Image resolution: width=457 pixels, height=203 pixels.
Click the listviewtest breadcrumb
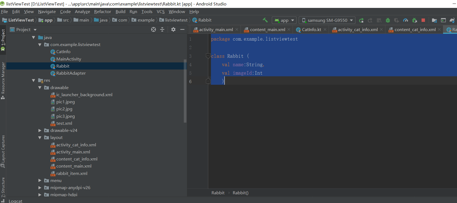[174, 20]
